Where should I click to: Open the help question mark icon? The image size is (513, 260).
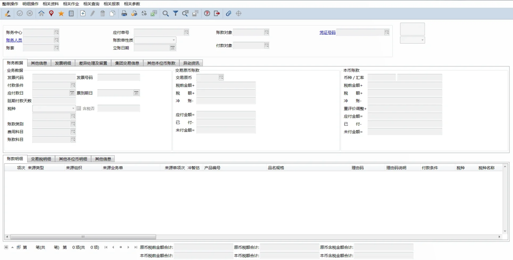point(207,13)
